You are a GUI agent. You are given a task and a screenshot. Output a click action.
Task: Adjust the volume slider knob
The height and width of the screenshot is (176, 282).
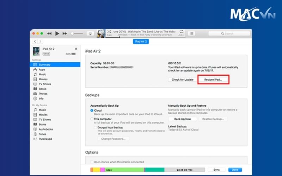pyautogui.click(x=72, y=33)
